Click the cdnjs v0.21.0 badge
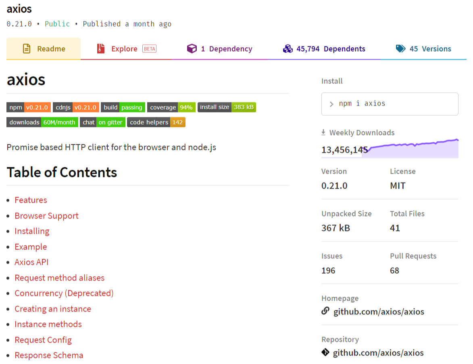This screenshot has height=364, width=473. click(x=76, y=107)
